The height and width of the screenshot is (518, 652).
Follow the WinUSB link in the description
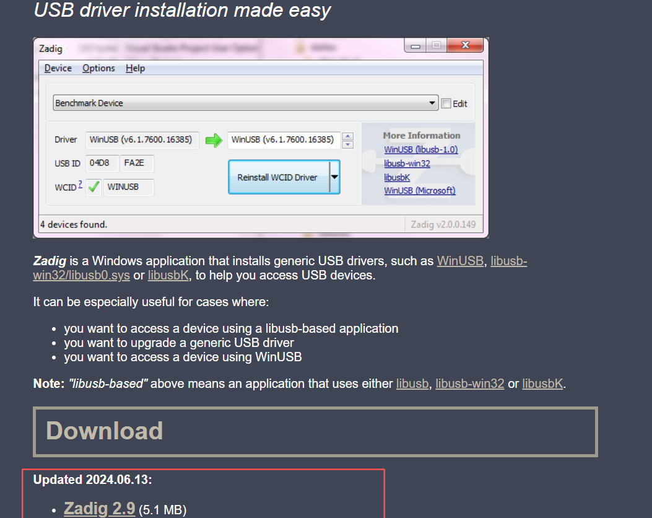coord(460,261)
